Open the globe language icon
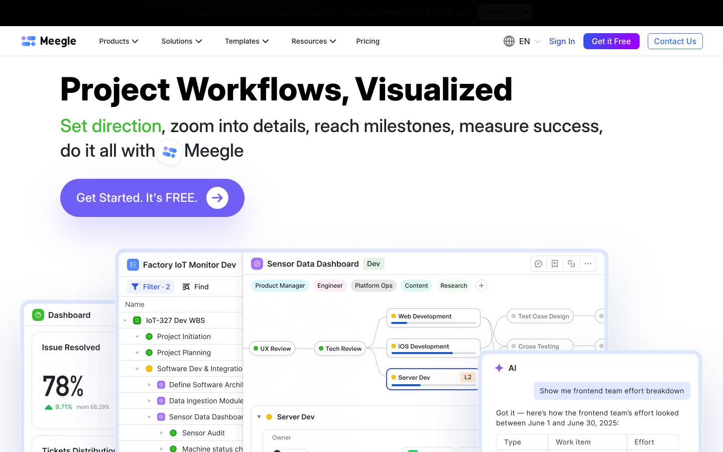 [x=509, y=41]
